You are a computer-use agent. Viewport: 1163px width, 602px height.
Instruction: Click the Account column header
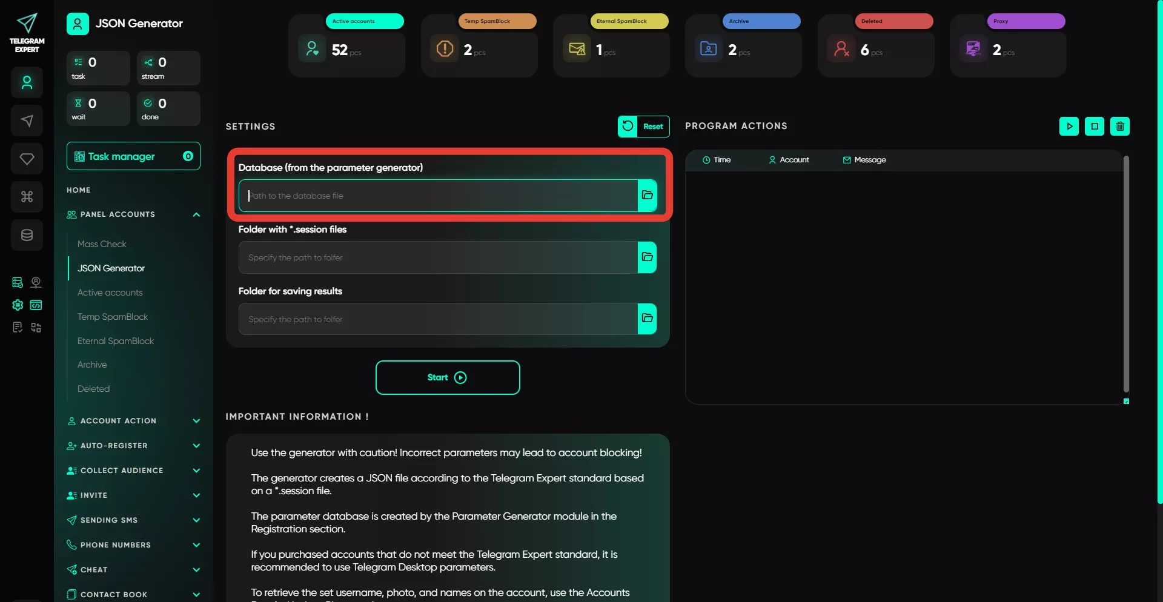[789, 160]
